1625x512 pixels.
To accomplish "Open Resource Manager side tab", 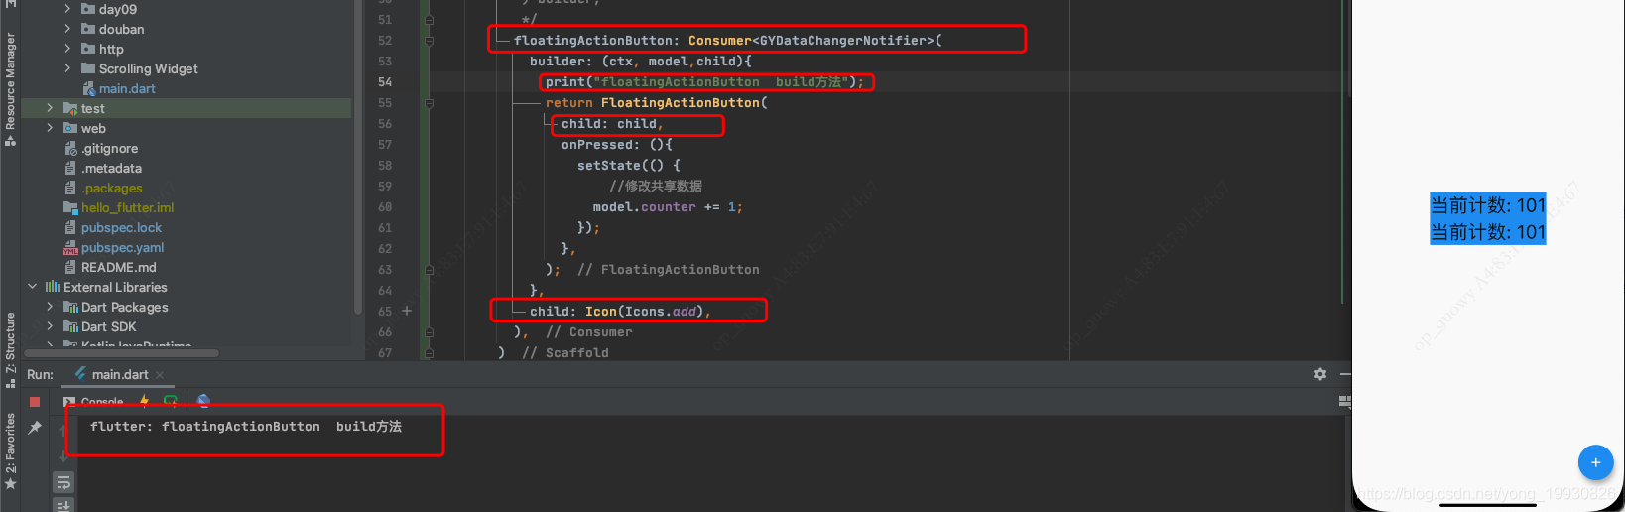I will pos(10,87).
